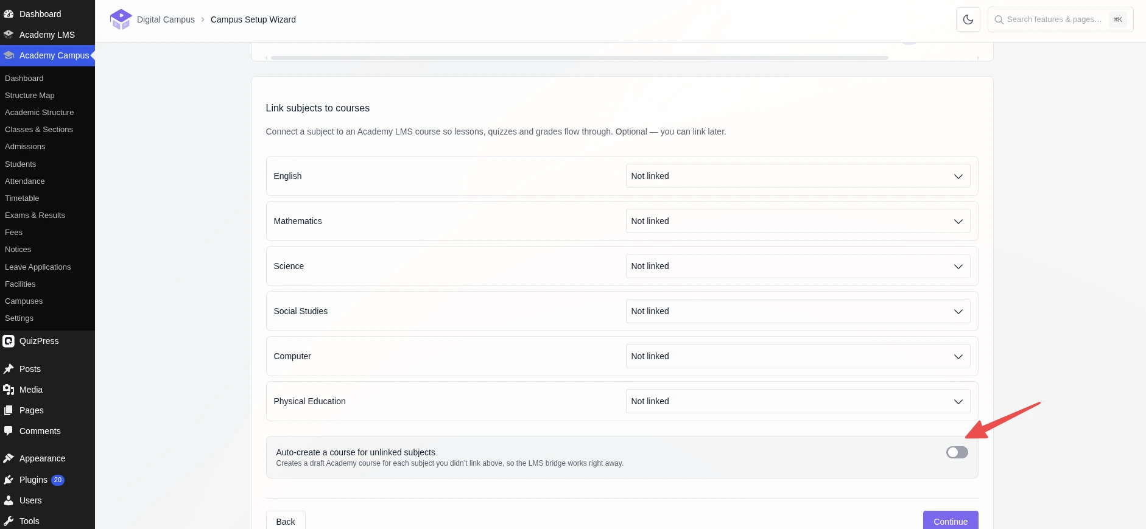The width and height of the screenshot is (1146, 529).
Task: Click the search magnifier icon
Action: 999,19
